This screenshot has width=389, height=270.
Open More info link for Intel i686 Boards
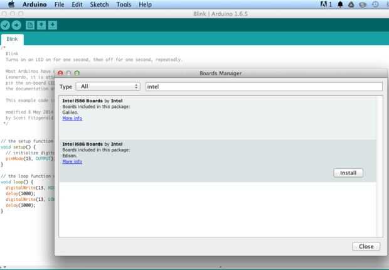tap(72, 161)
